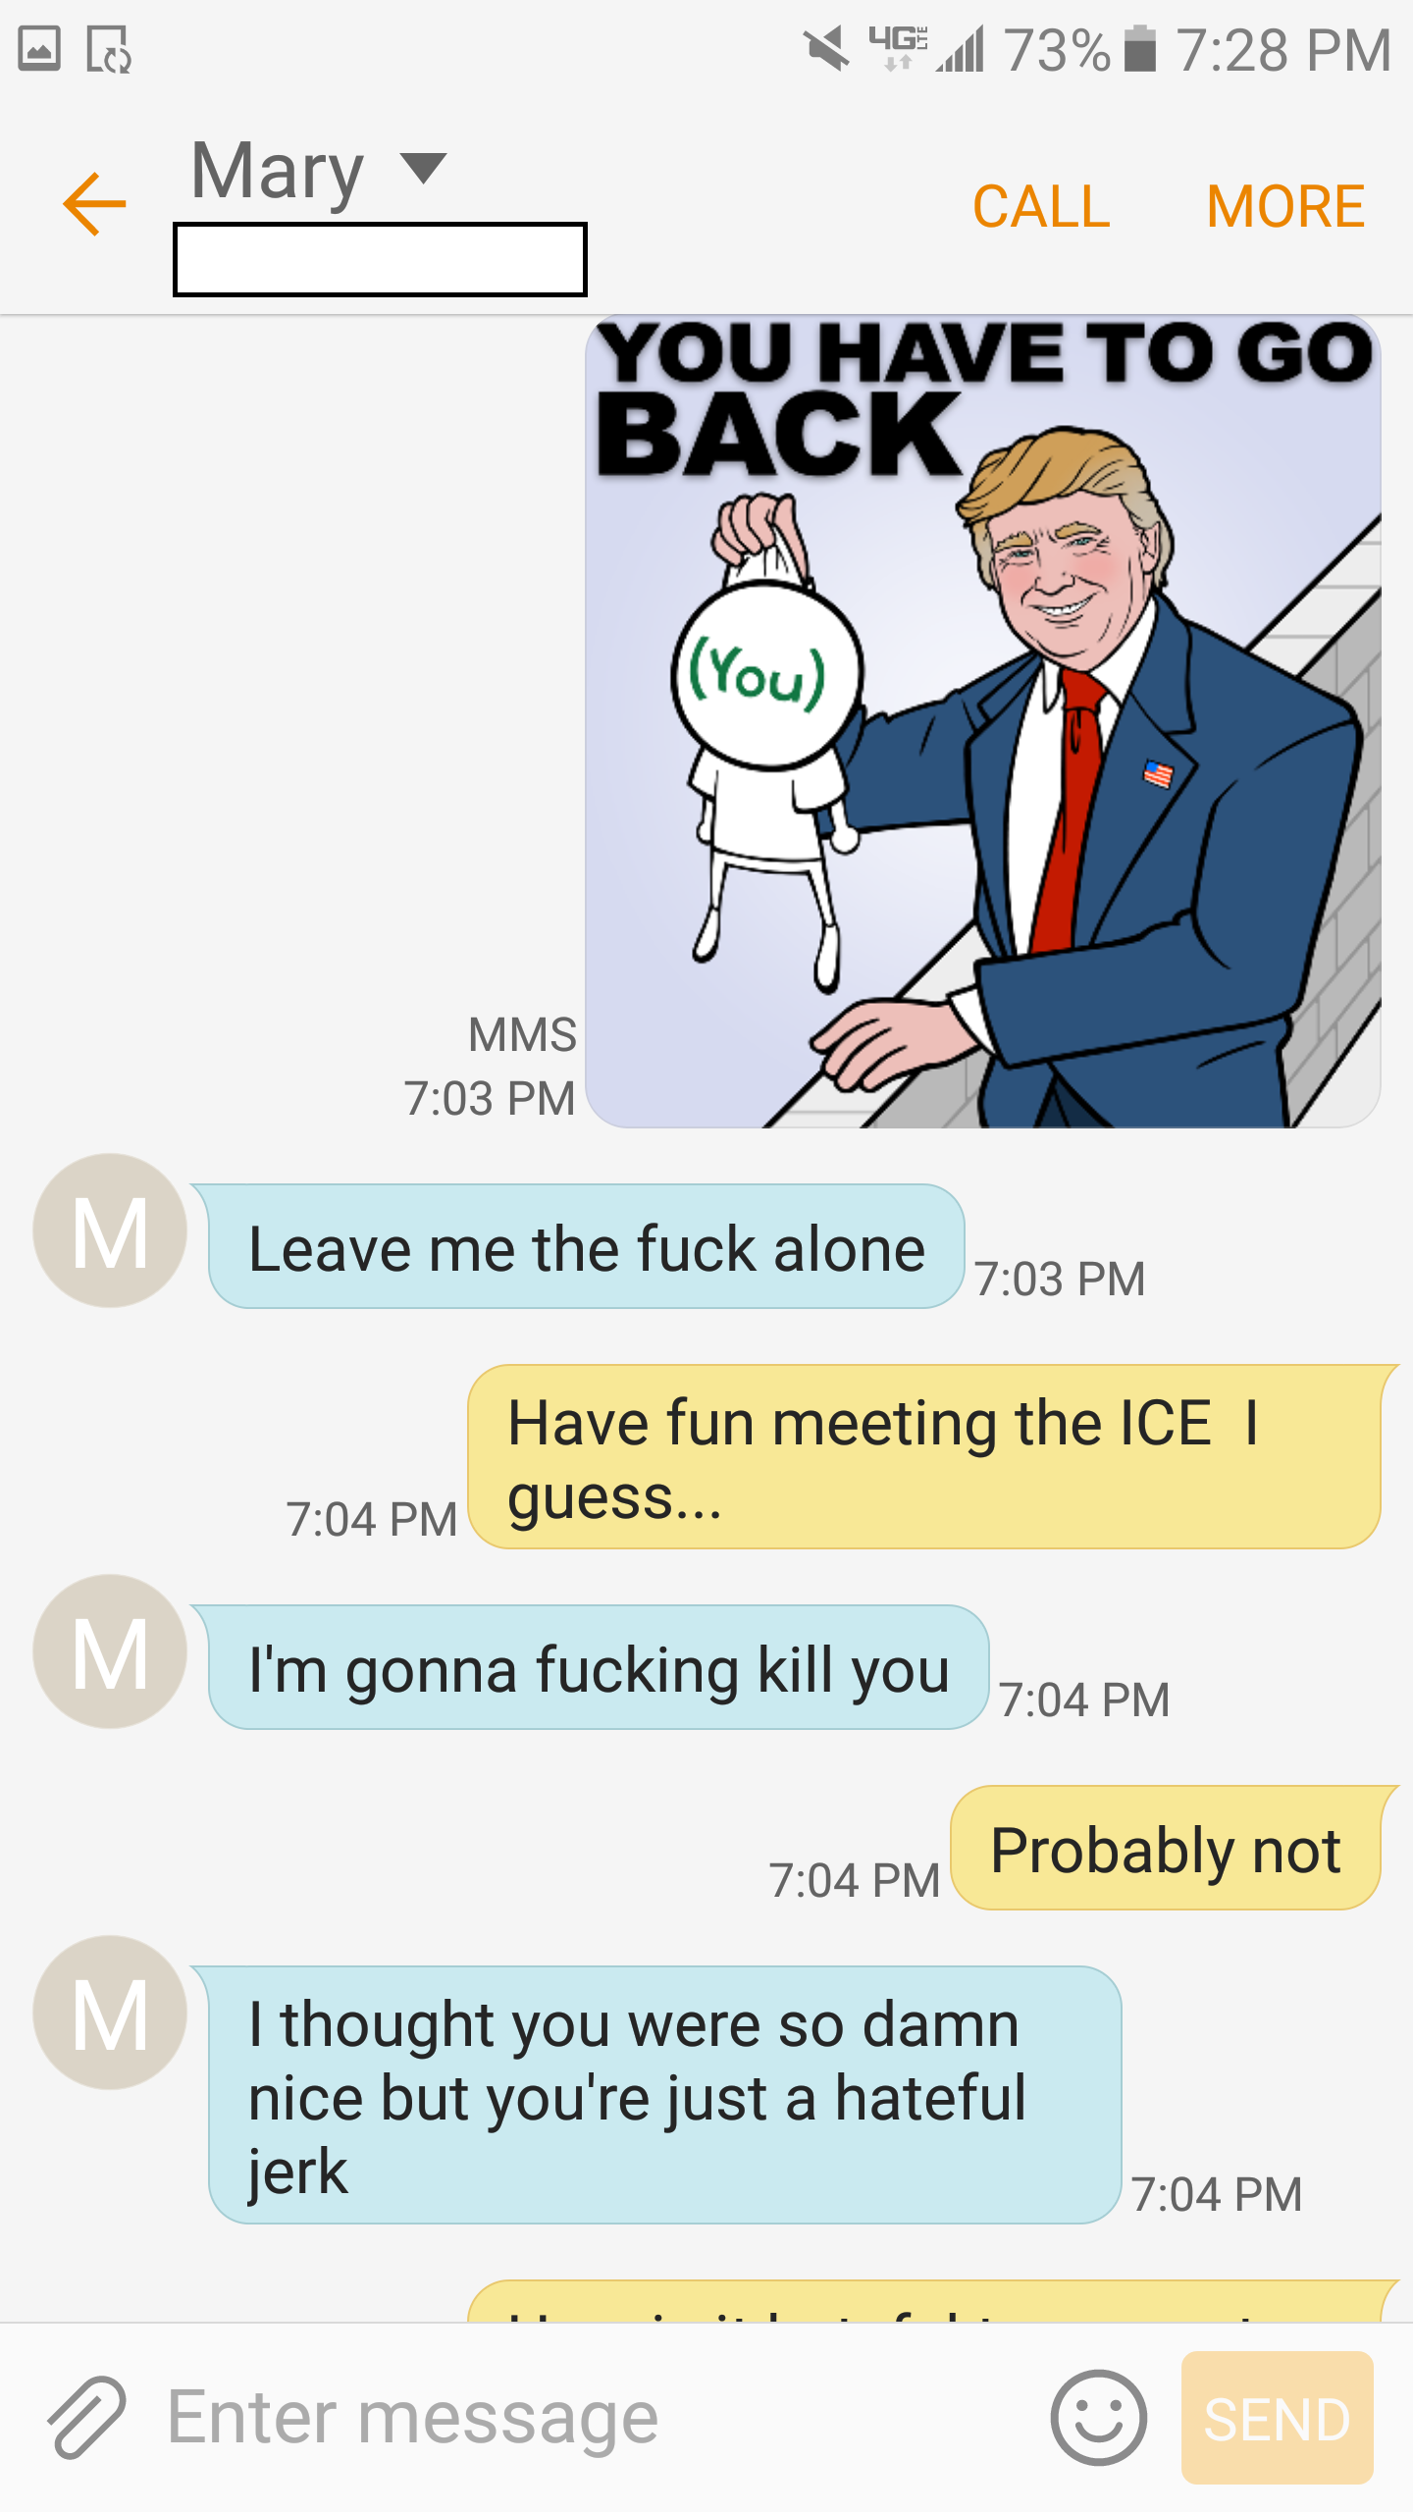Tap M avatar beside "hateful jerk" message
This screenshot has width=1413, height=2512.
(110, 2013)
